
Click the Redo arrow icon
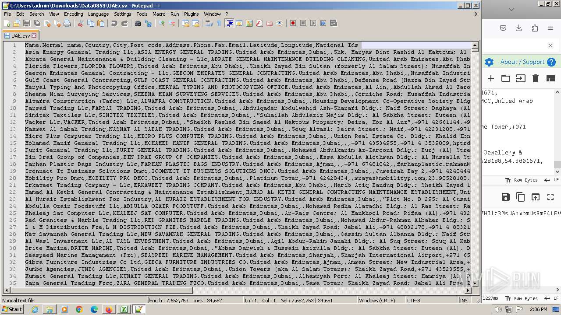[x=124, y=23]
